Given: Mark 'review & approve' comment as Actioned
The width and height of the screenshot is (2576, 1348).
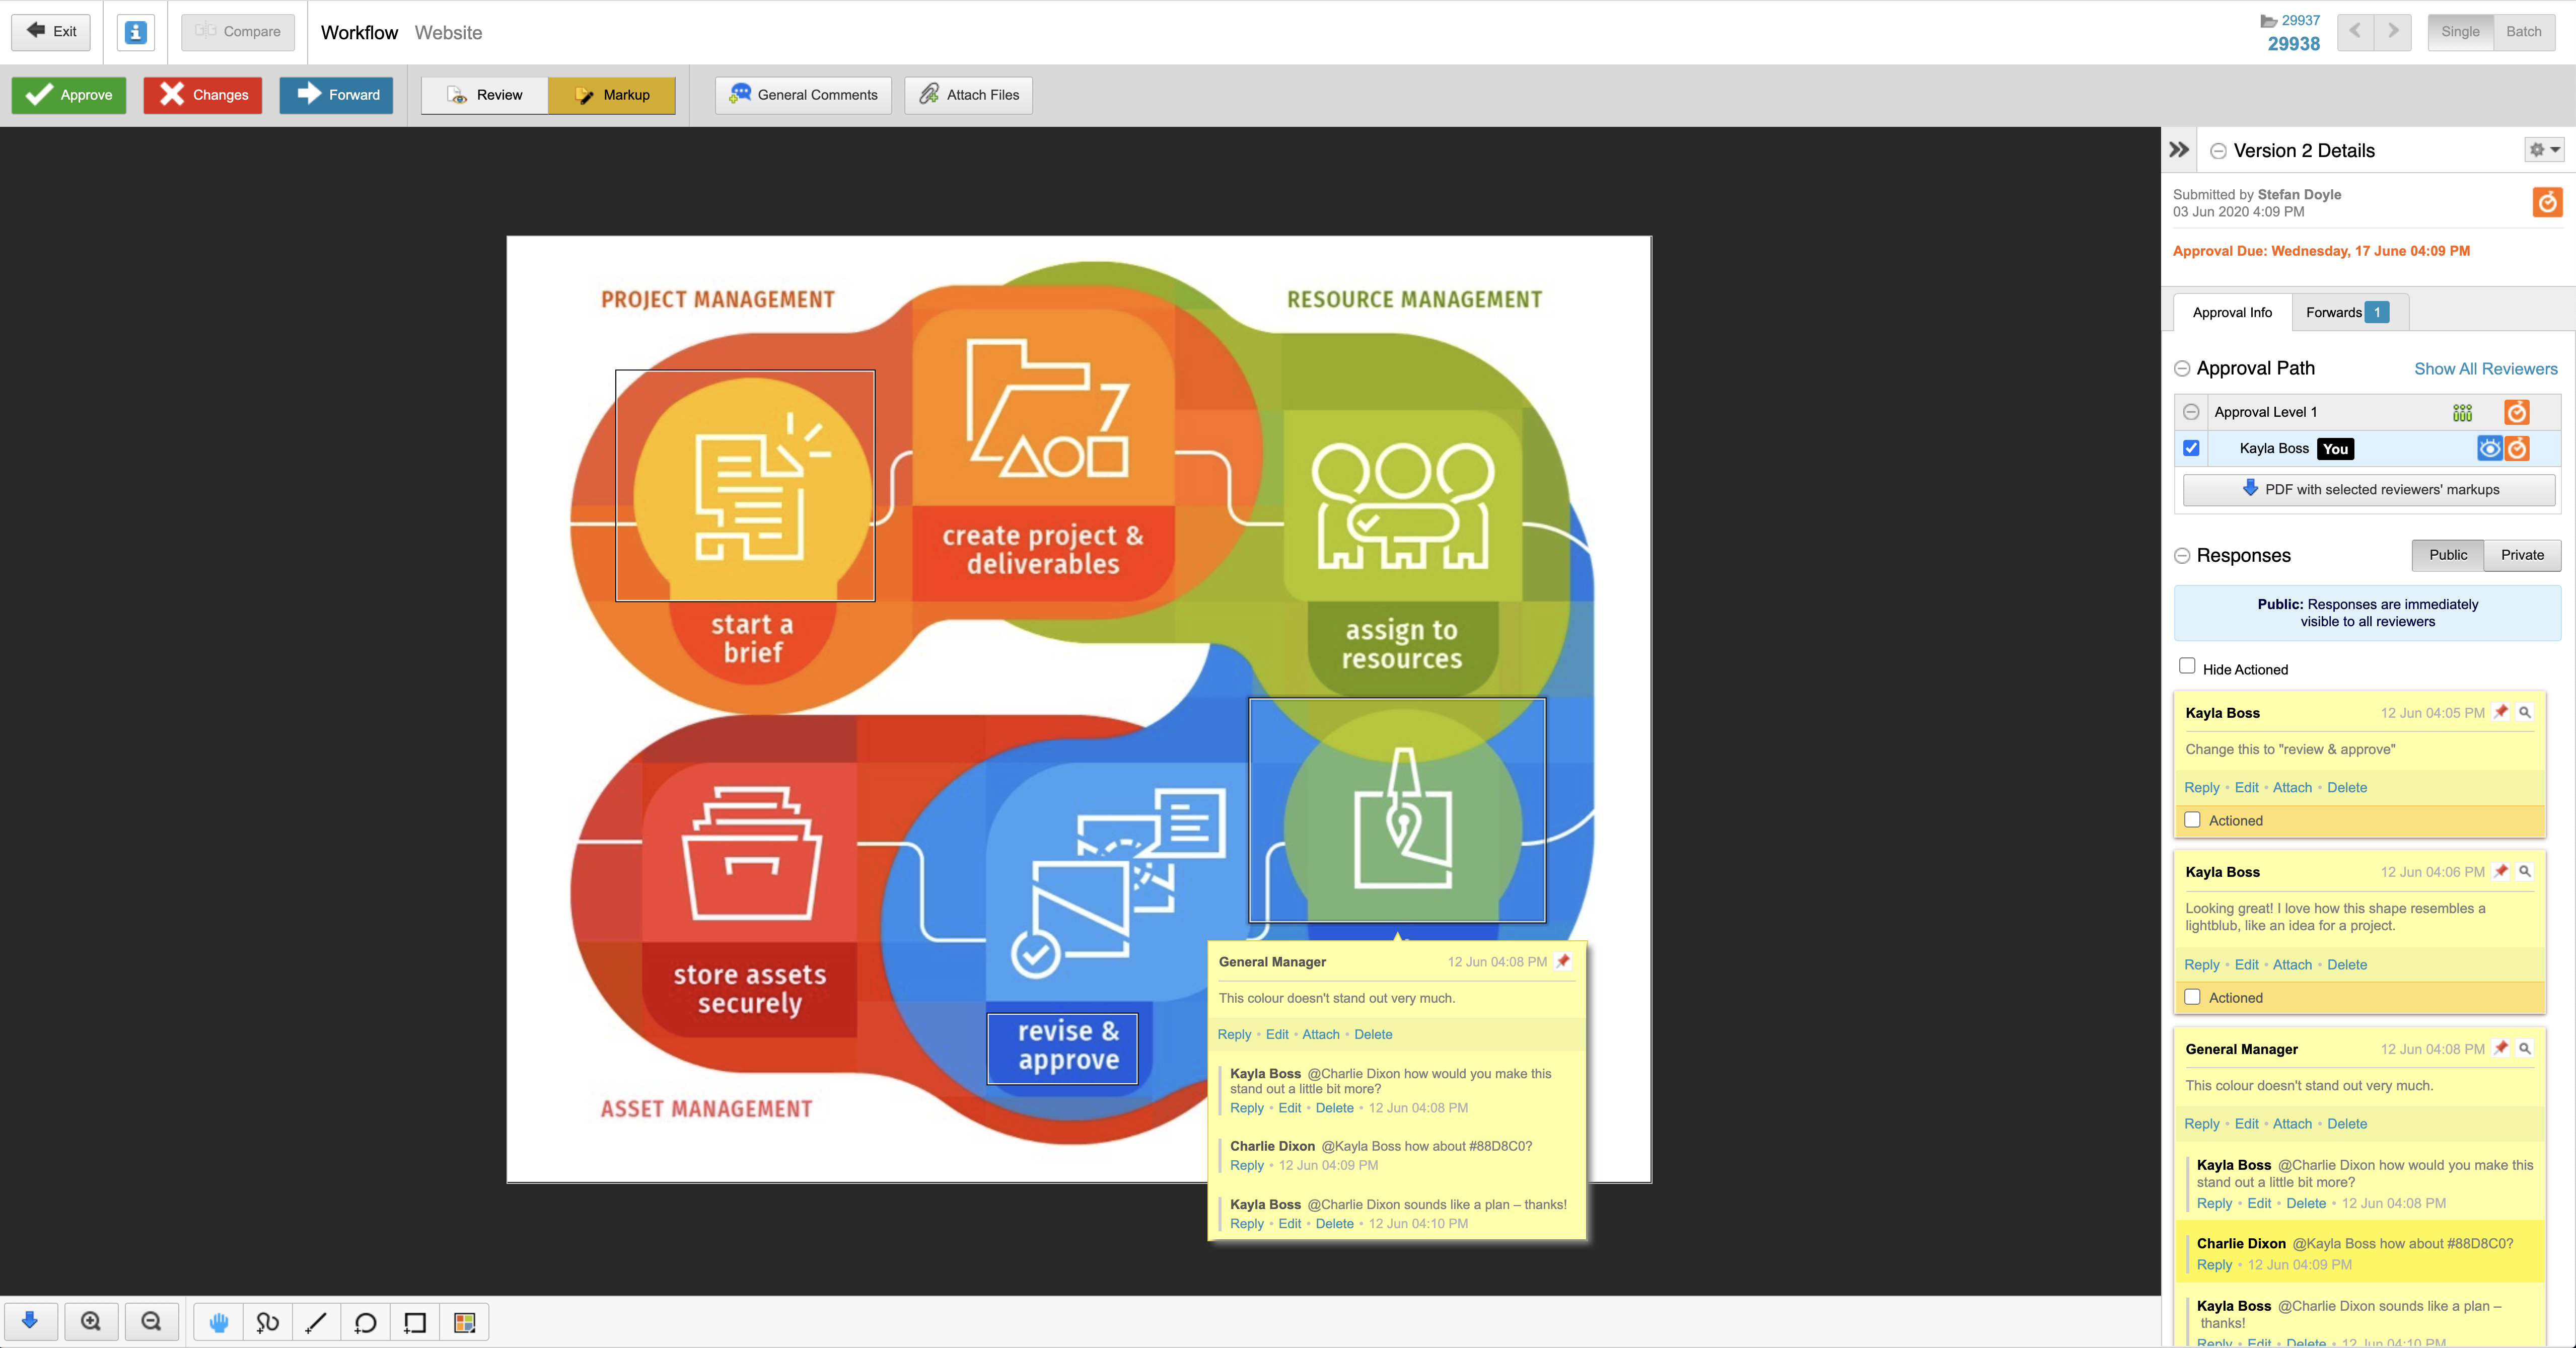Looking at the screenshot, I should pos(2193,820).
